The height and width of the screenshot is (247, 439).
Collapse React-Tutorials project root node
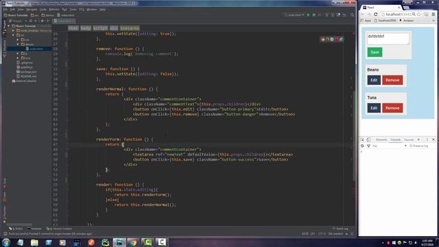click(x=9, y=26)
